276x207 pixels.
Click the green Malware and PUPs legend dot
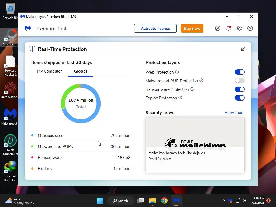pos(32,146)
